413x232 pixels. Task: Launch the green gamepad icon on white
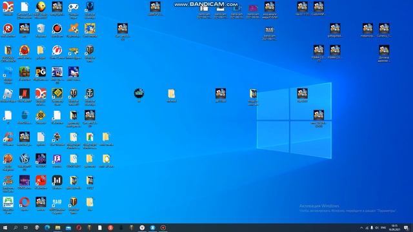tap(8, 202)
